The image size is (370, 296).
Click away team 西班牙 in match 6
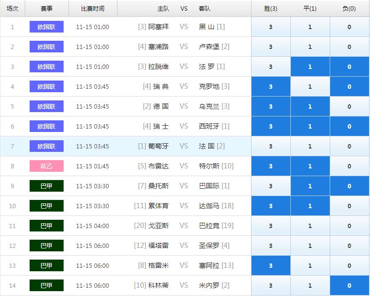click(209, 126)
